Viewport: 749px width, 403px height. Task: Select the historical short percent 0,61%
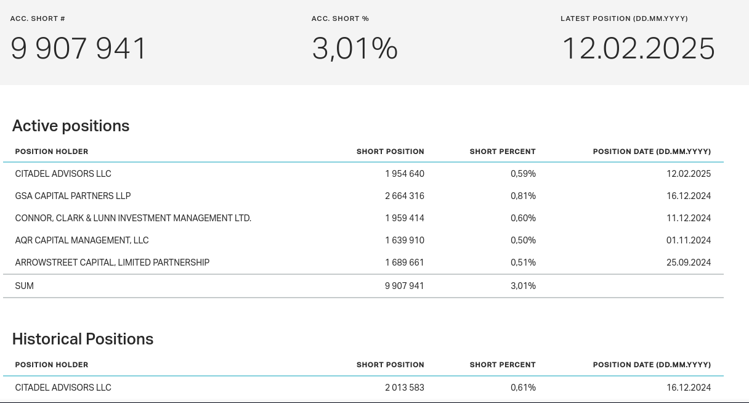(x=523, y=388)
